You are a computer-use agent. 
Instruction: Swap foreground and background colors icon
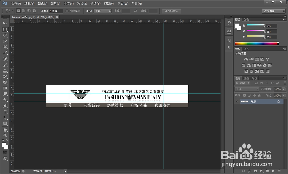(7, 140)
